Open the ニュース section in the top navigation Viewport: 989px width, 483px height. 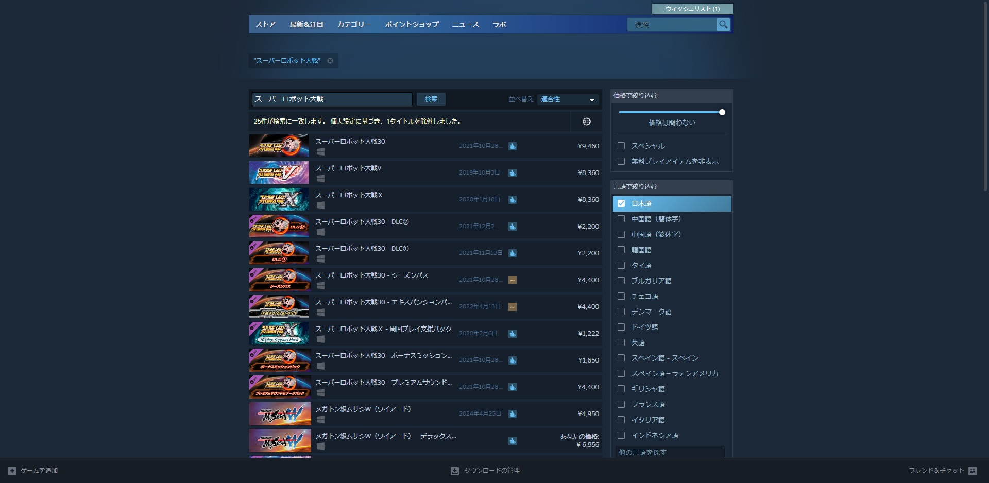tap(465, 24)
